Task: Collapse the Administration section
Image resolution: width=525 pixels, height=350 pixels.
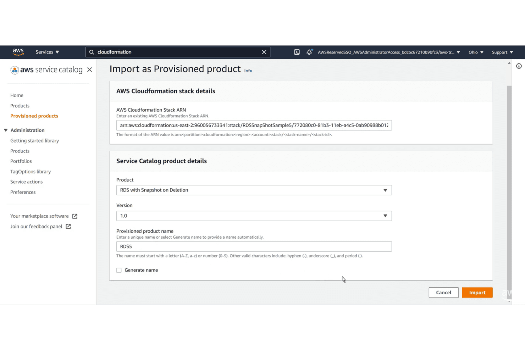Action: [x=6, y=130]
